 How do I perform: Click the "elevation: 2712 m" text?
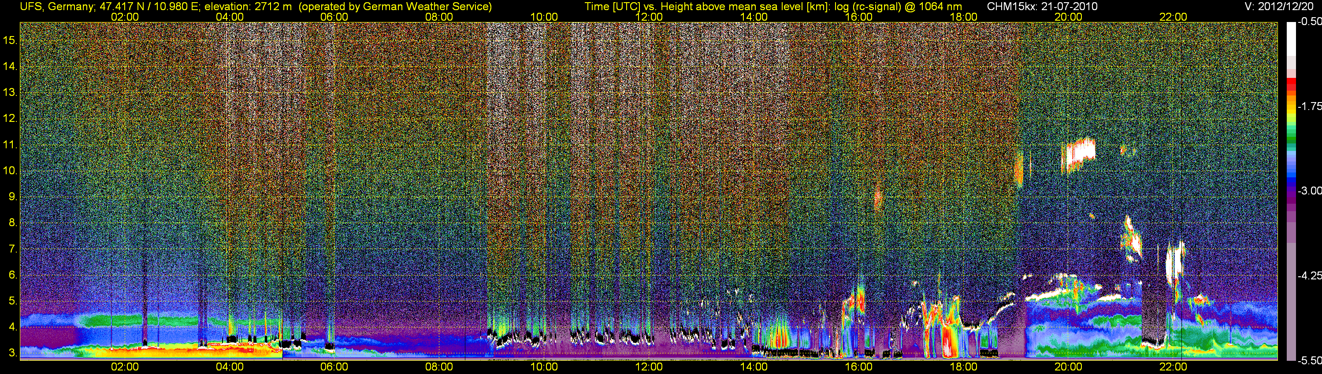point(249,7)
